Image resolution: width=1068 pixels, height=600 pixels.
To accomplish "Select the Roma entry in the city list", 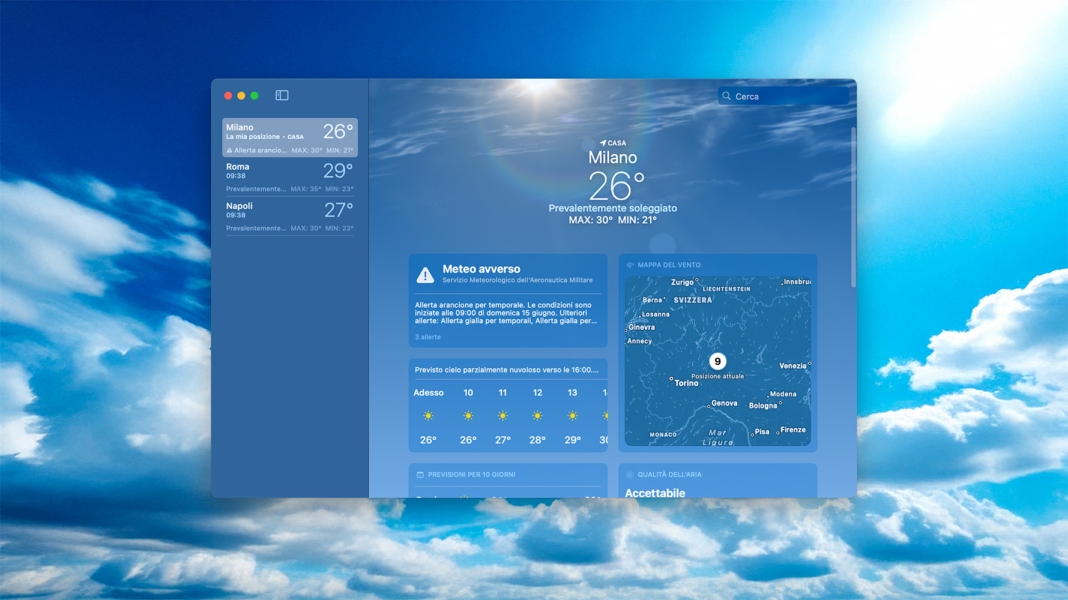I will click(290, 176).
